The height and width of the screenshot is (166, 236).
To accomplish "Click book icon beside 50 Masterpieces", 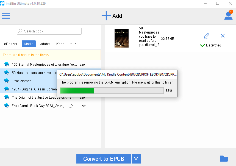I will coord(7,73).
